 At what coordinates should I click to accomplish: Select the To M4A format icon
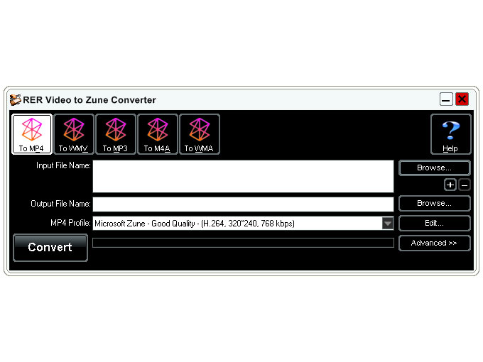[158, 134]
